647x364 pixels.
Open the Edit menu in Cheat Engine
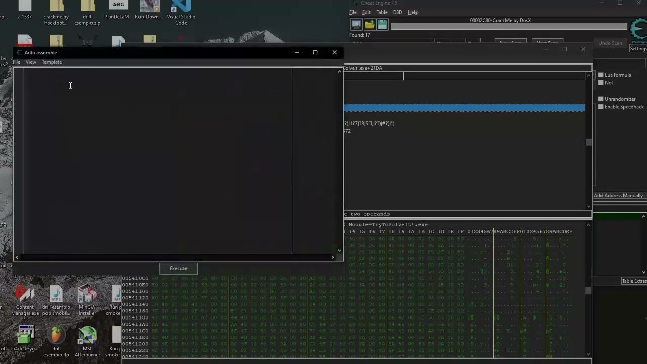[x=366, y=12]
